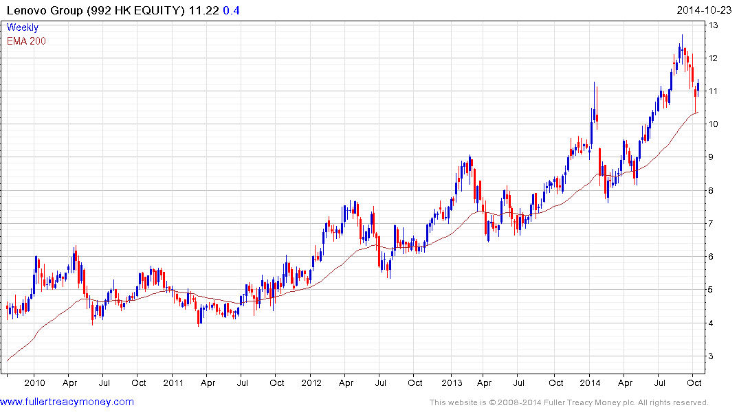739x412 pixels.
Task: Select the 2010 year label on time axis
Action: point(34,382)
